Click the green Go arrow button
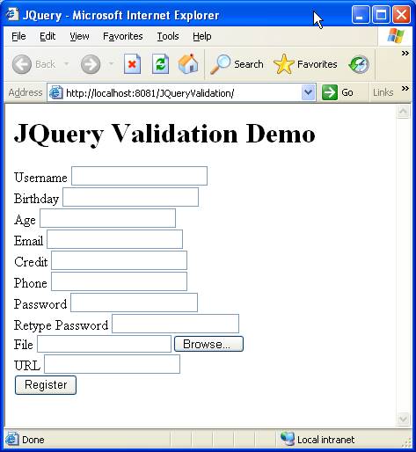This screenshot has width=416, height=452. pos(330,92)
